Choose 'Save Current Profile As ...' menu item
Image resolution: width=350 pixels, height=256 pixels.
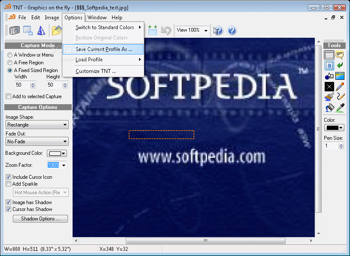[x=103, y=49]
